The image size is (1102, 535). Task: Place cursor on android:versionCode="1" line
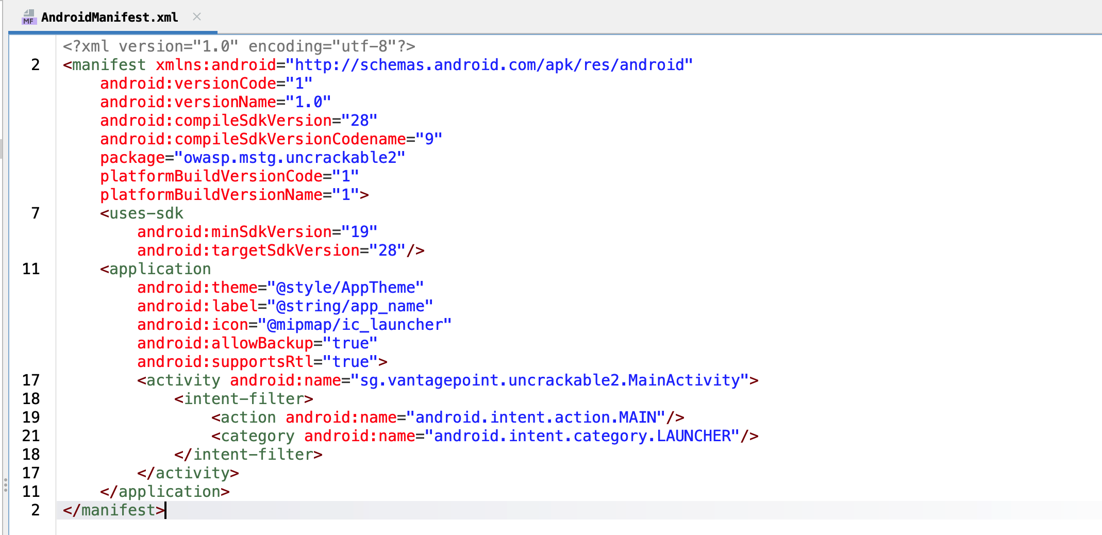206,83
